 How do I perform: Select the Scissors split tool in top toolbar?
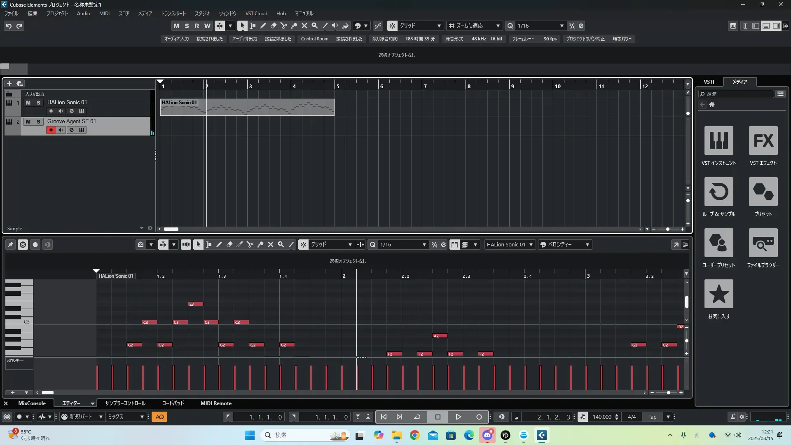pyautogui.click(x=284, y=26)
